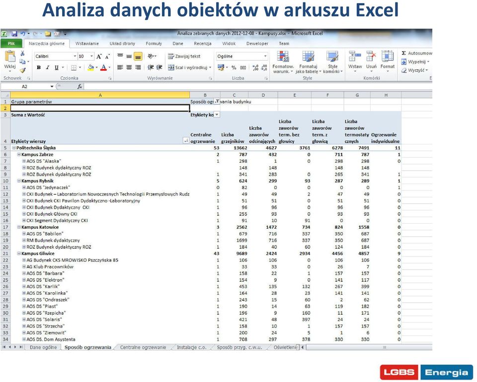Click the fill color bucket icon
This screenshot has width=477, height=382.
point(90,67)
